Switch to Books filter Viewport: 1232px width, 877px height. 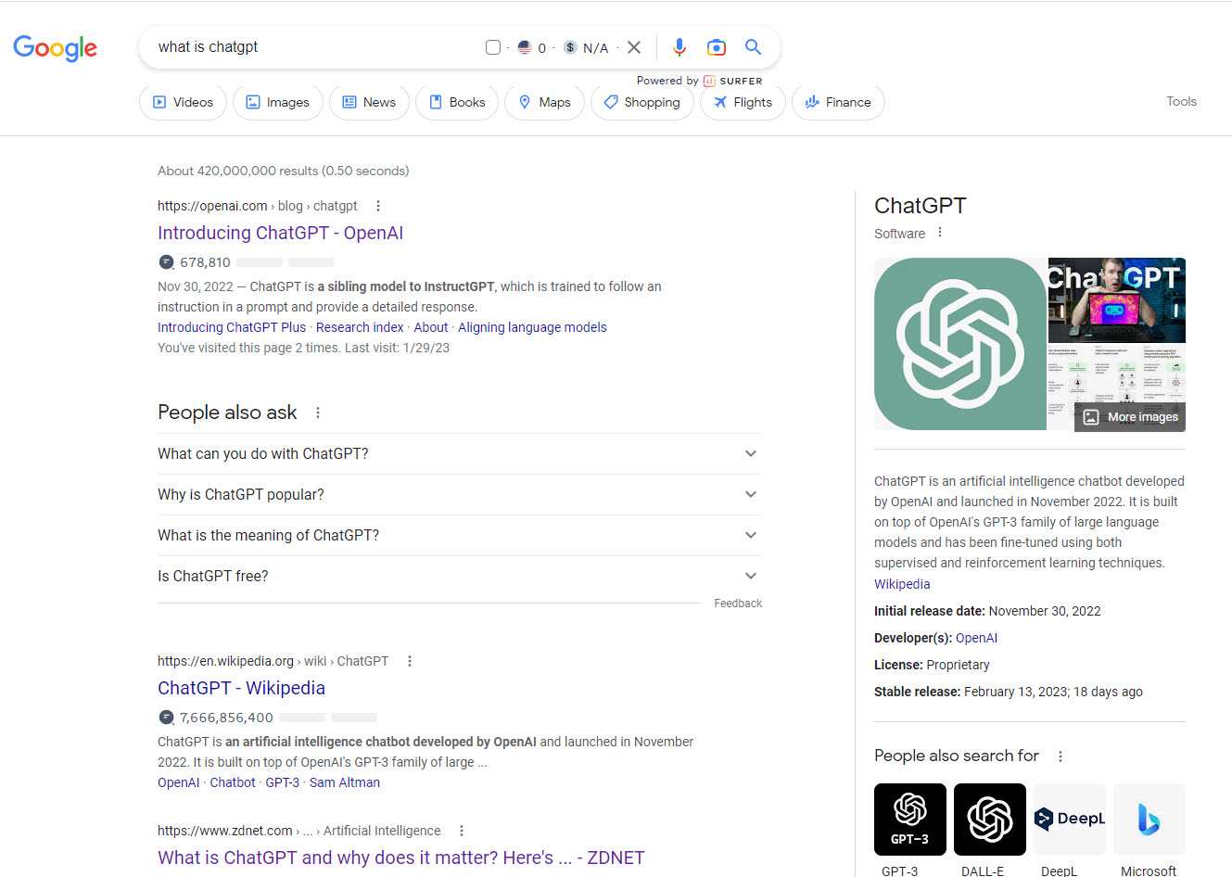click(457, 102)
